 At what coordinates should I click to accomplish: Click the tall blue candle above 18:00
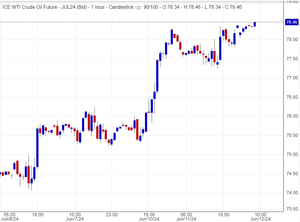(x=37, y=147)
